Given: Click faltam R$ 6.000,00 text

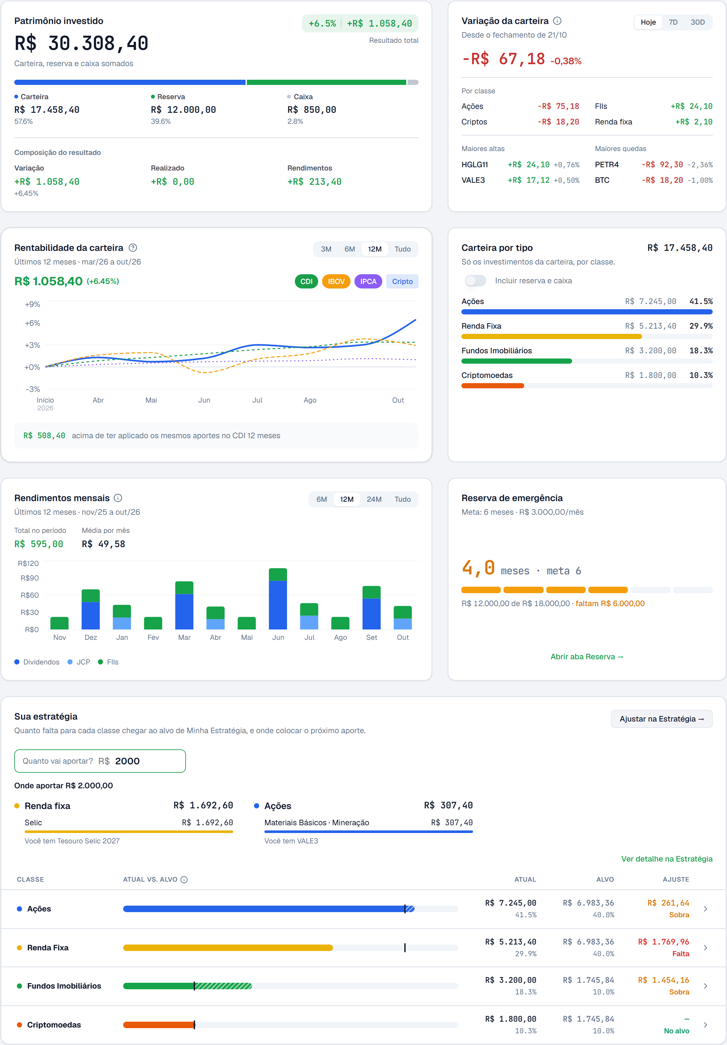Looking at the screenshot, I should pos(610,604).
